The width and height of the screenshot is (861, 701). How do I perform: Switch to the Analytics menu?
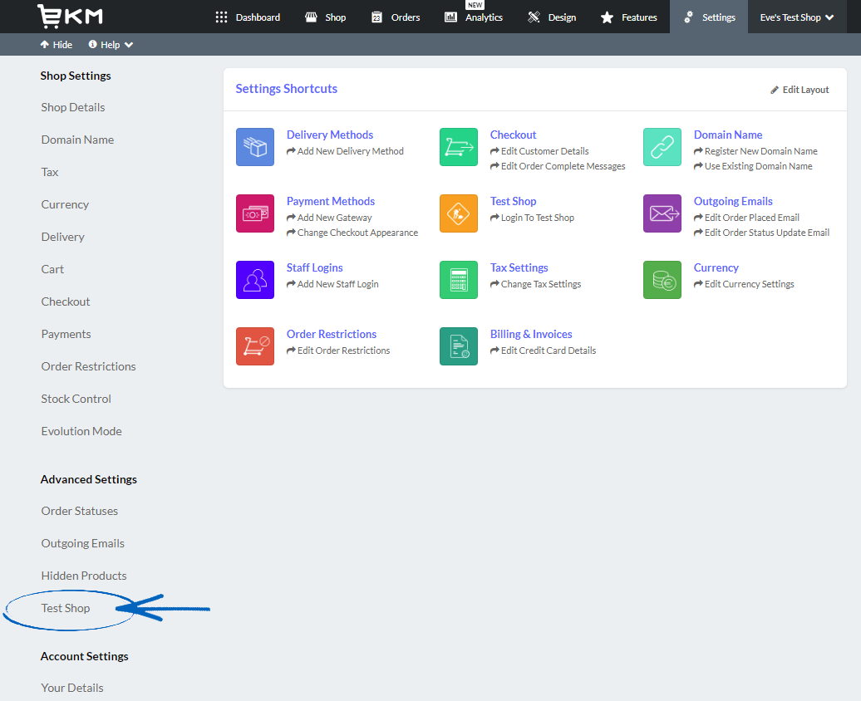coord(474,17)
